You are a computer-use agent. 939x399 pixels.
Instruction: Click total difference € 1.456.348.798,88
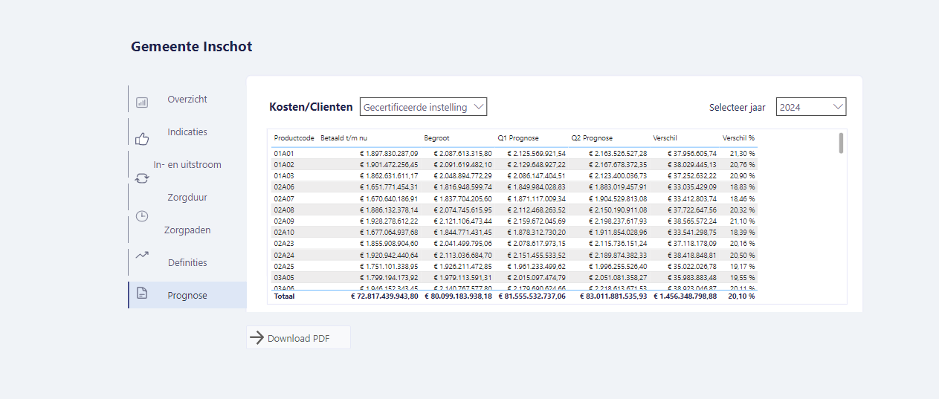point(685,296)
